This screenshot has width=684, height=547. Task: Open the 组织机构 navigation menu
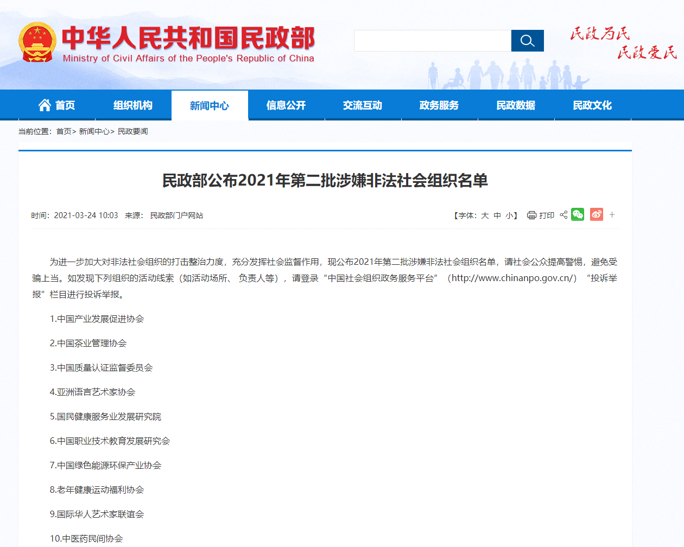(x=133, y=105)
